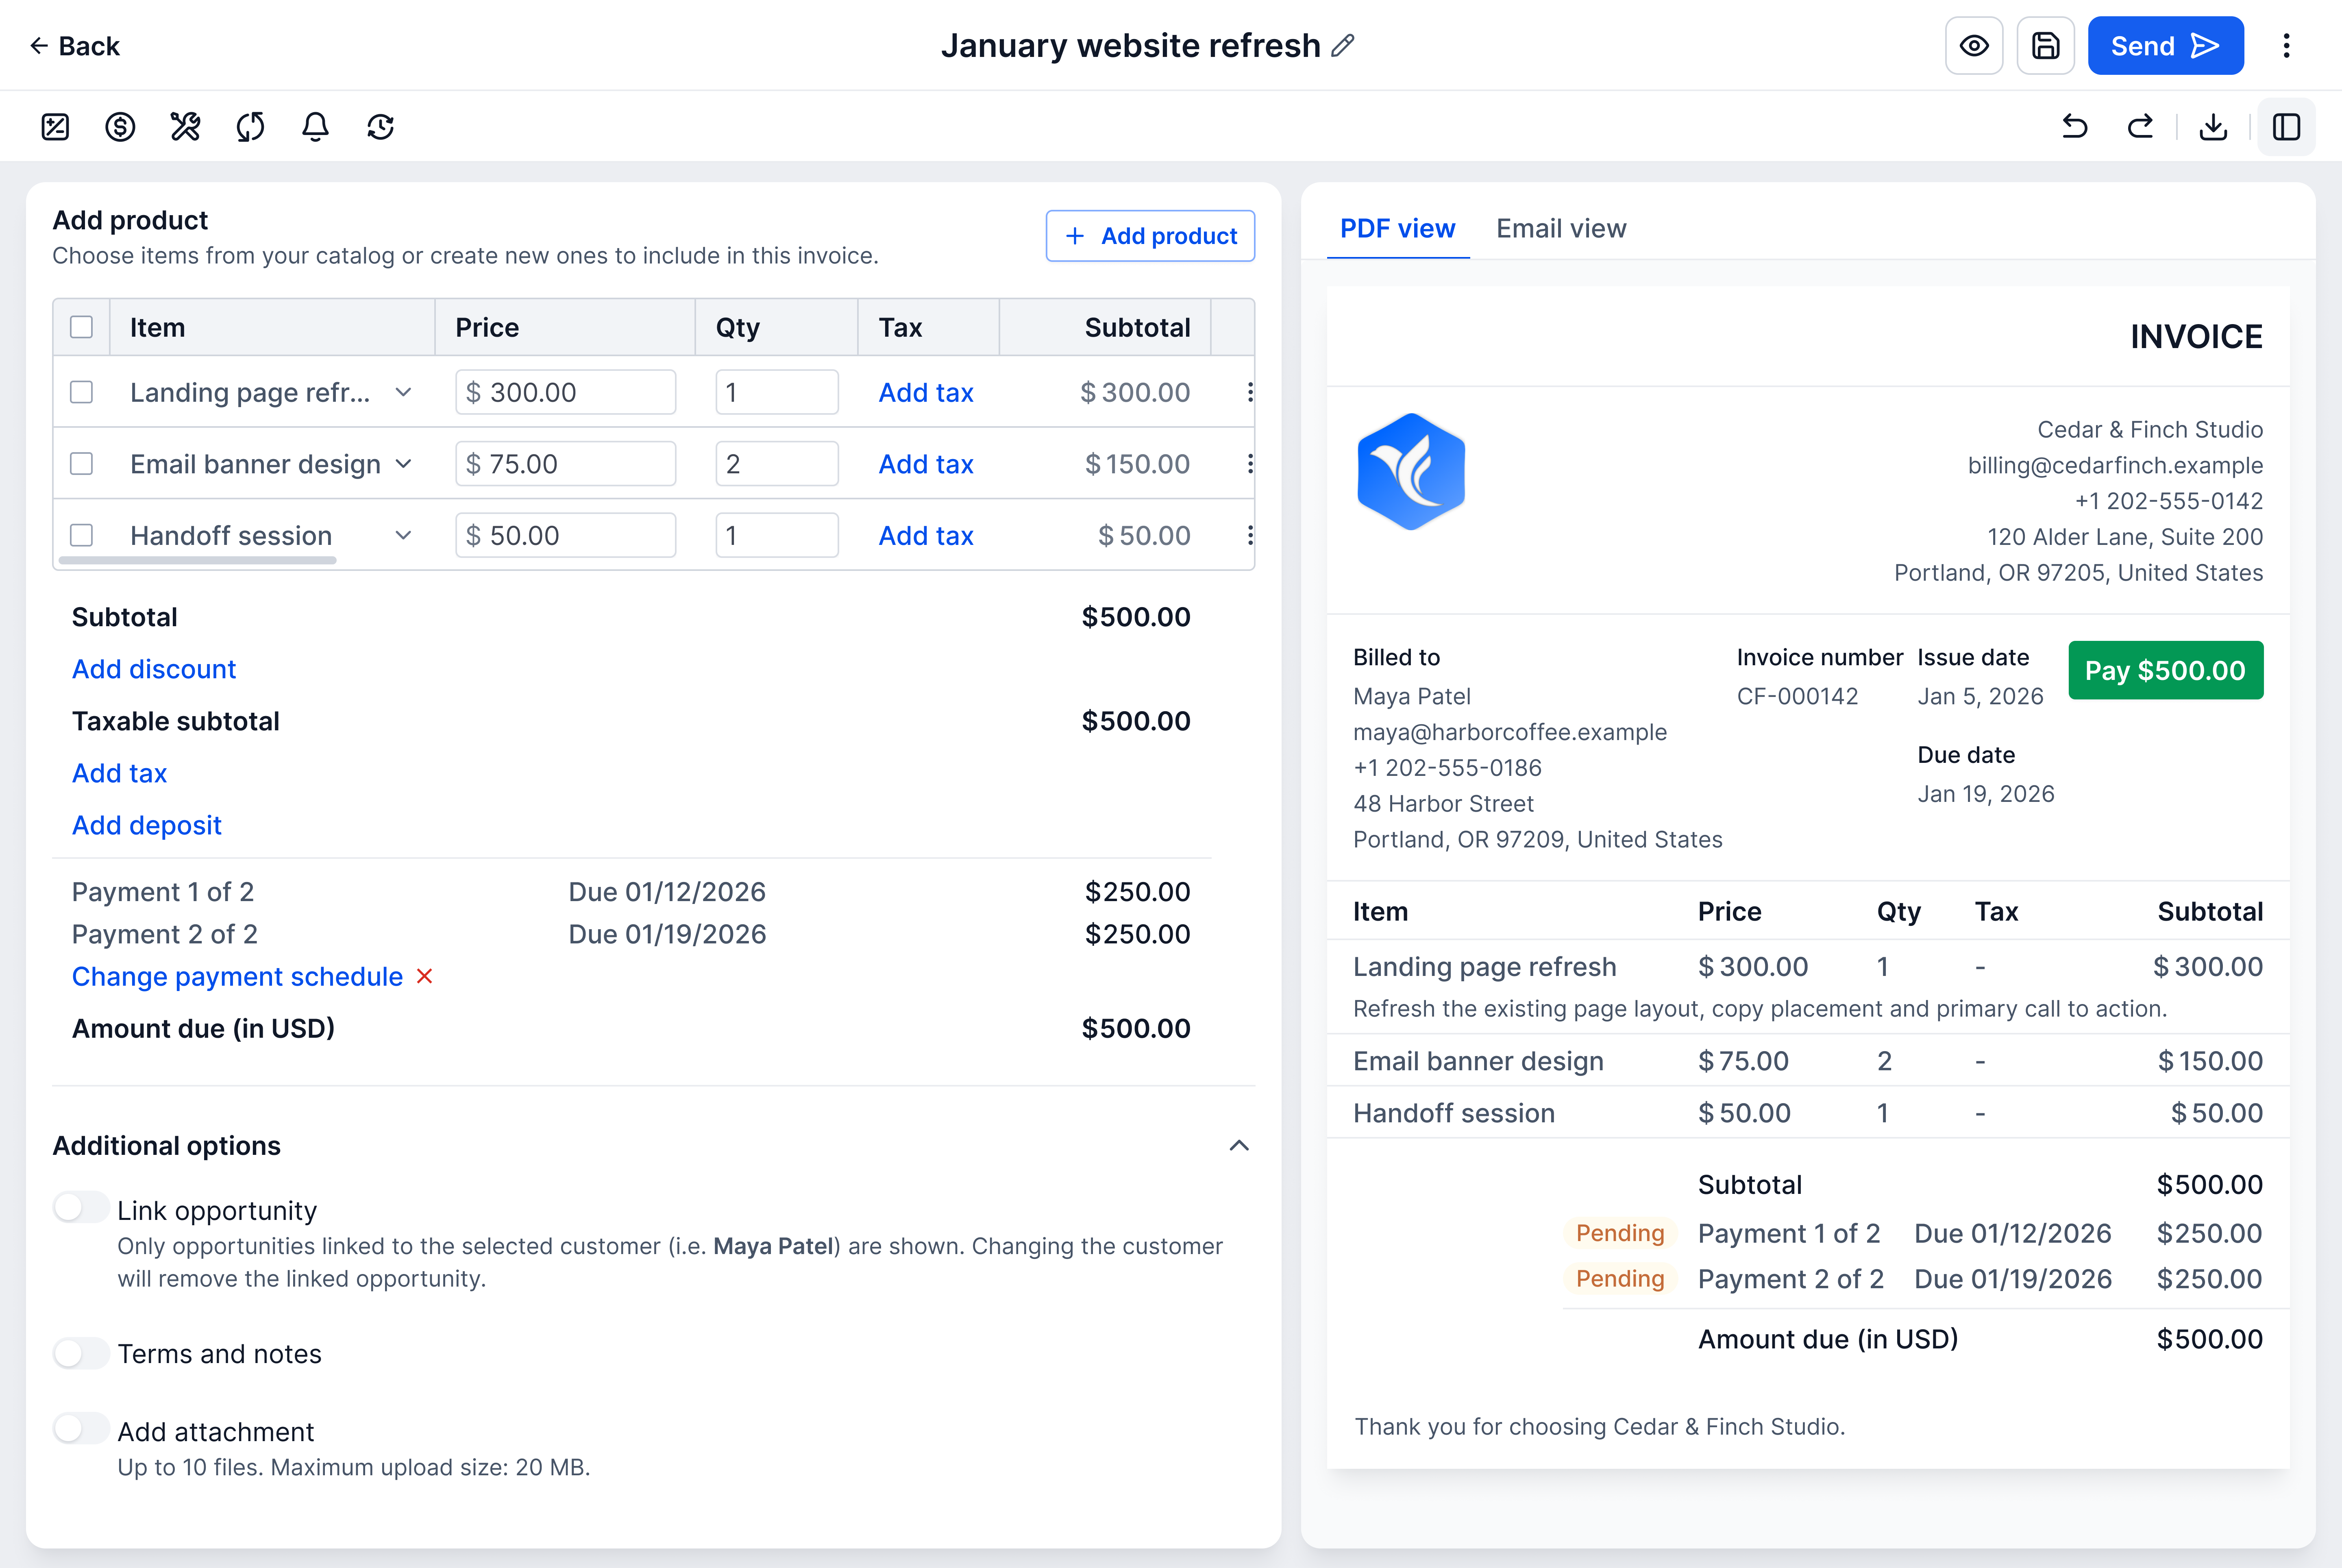
Task: Open the dollar currency settings icon
Action: tap(120, 127)
